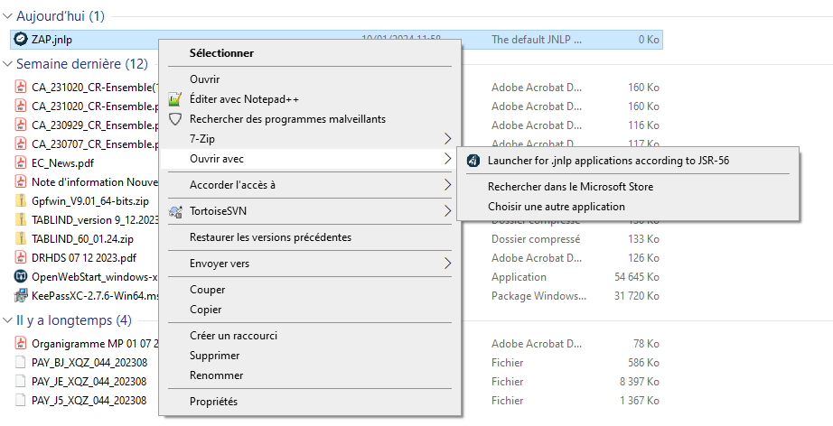Viewport: 833px width, 426px height.
Task: Collapse the Aujourd'hui group
Action: coord(8,17)
